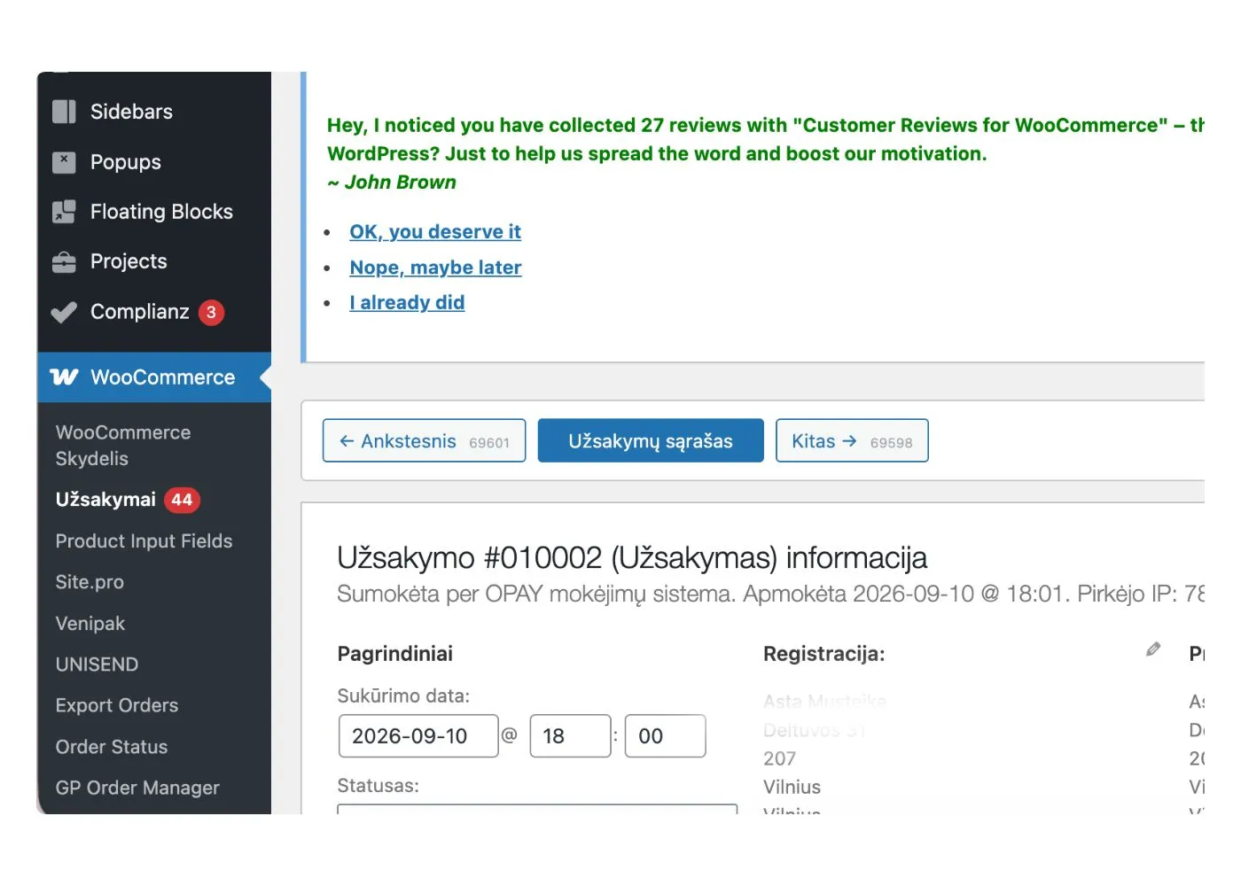Open the Popups menu item
The width and height of the screenshot is (1241, 886).
[x=154, y=162]
